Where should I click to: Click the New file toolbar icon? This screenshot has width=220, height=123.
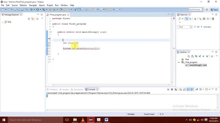click(x=3, y=10)
